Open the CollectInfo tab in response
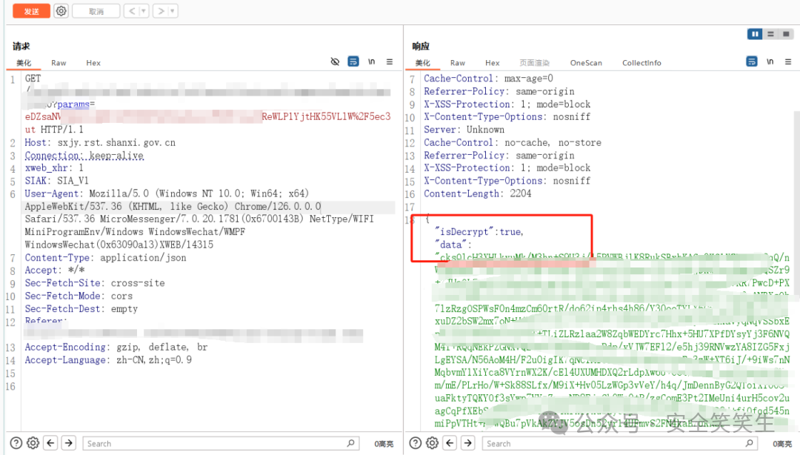The image size is (800, 455). click(641, 63)
